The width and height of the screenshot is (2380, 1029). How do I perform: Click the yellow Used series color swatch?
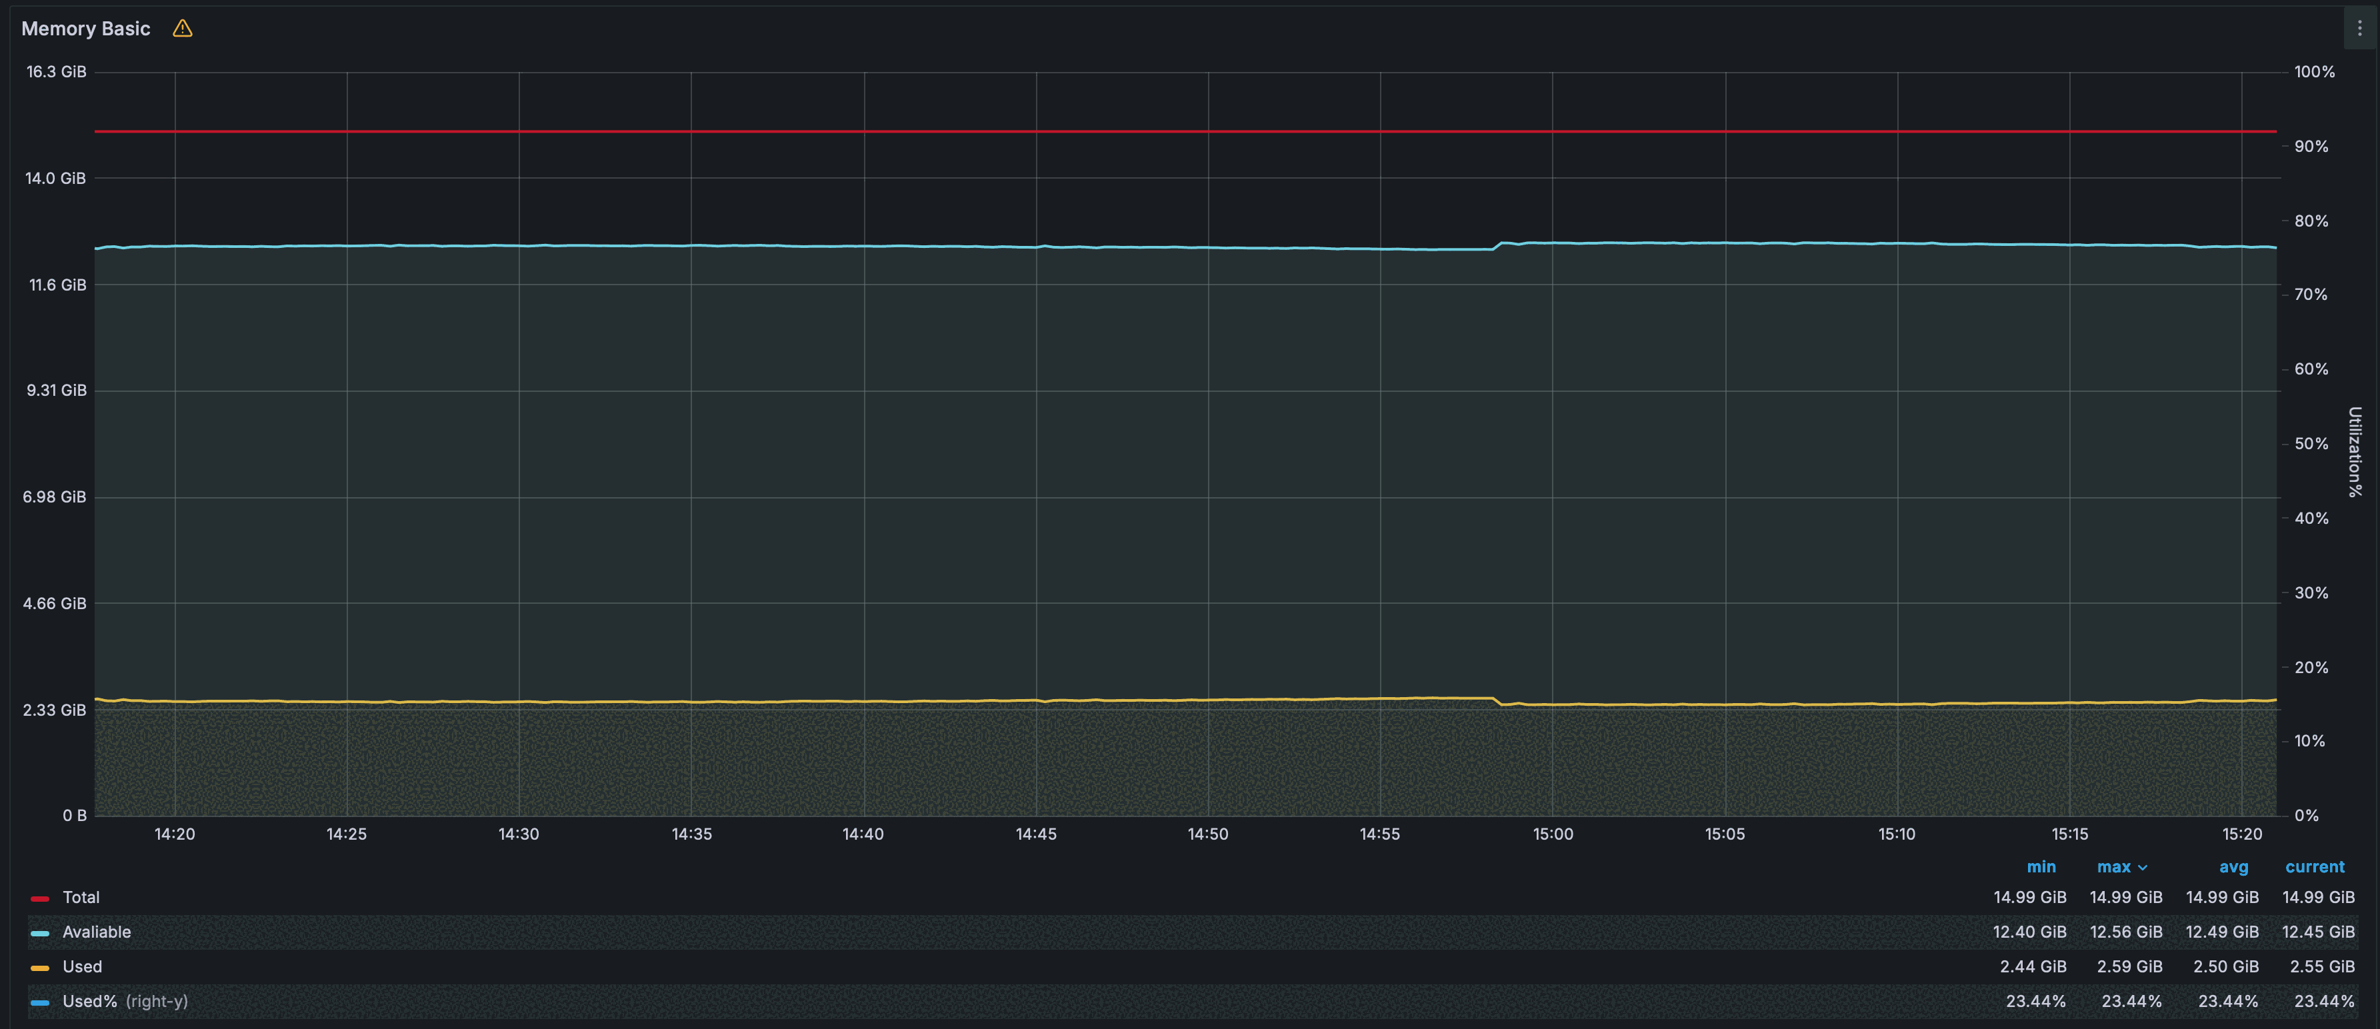click(x=40, y=967)
